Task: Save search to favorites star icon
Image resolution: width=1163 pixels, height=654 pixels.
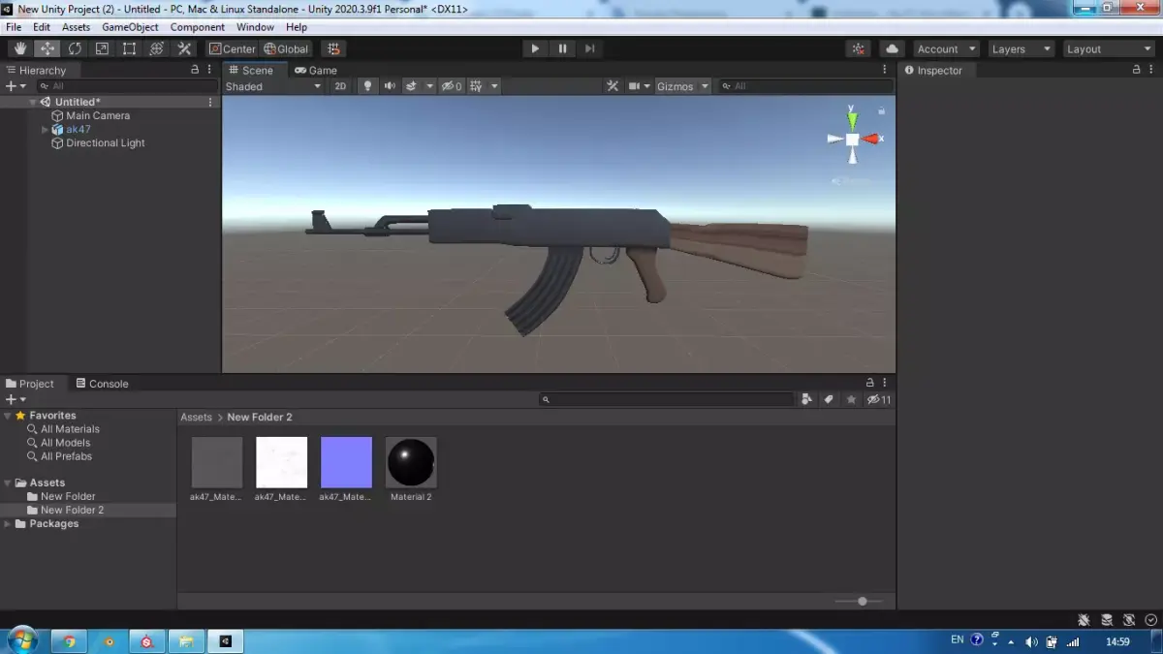Action: [x=851, y=399]
